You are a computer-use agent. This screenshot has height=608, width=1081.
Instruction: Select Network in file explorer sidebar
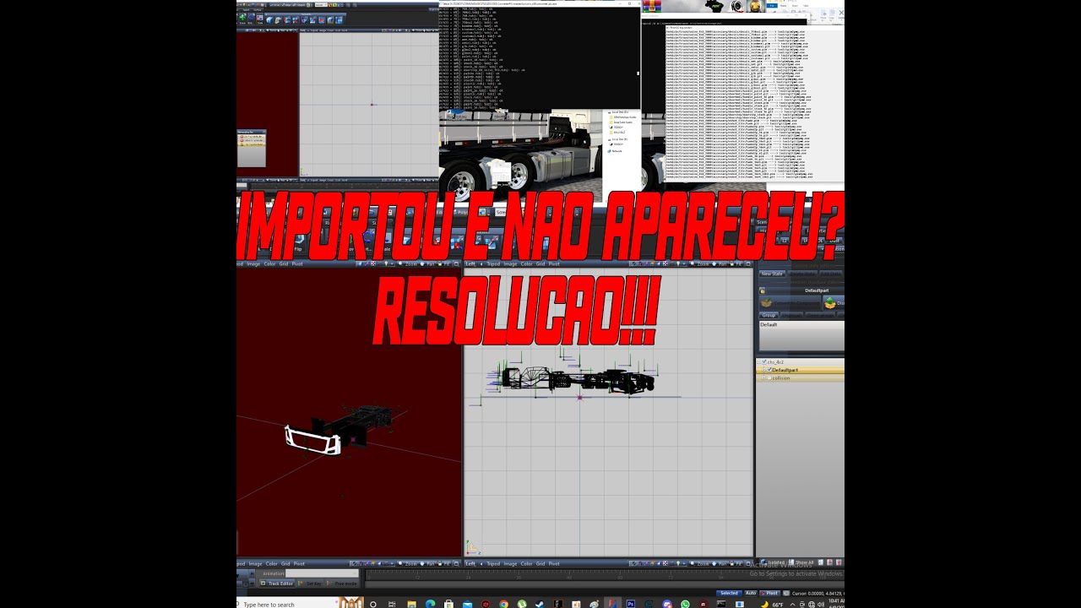click(x=616, y=150)
